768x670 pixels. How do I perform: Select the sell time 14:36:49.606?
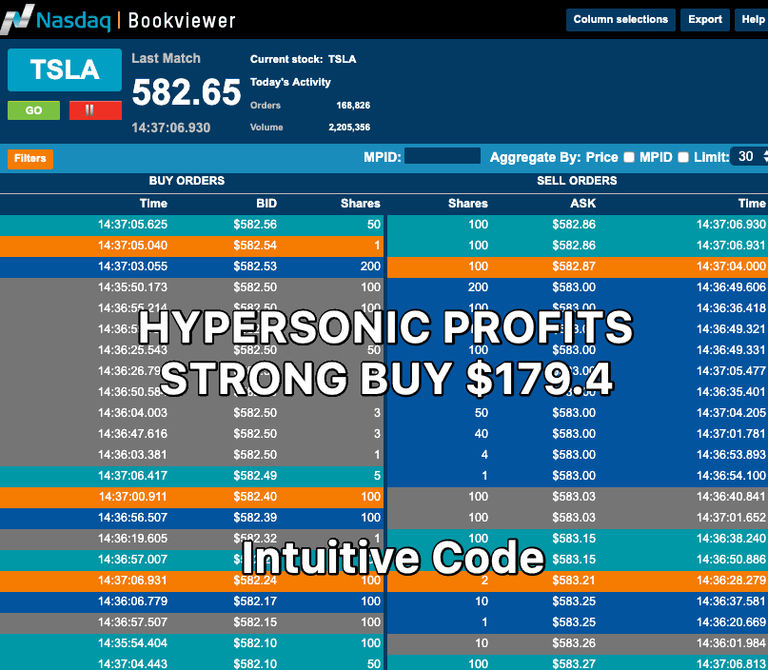click(x=731, y=287)
